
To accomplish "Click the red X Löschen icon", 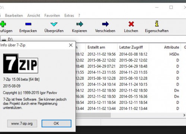I will 131,24.
